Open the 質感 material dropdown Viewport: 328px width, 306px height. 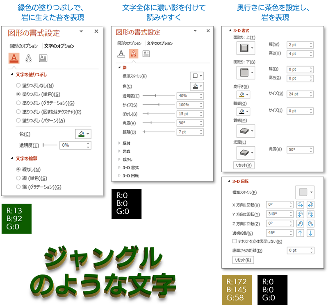[245, 131]
